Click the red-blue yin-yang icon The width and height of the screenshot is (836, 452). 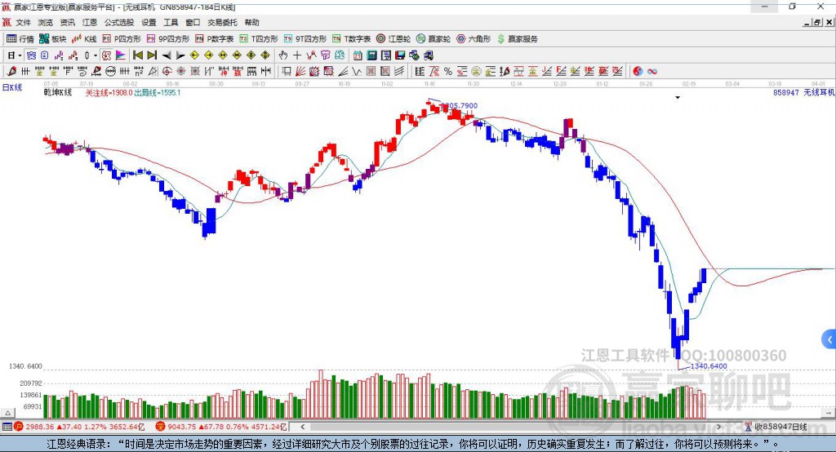638,72
